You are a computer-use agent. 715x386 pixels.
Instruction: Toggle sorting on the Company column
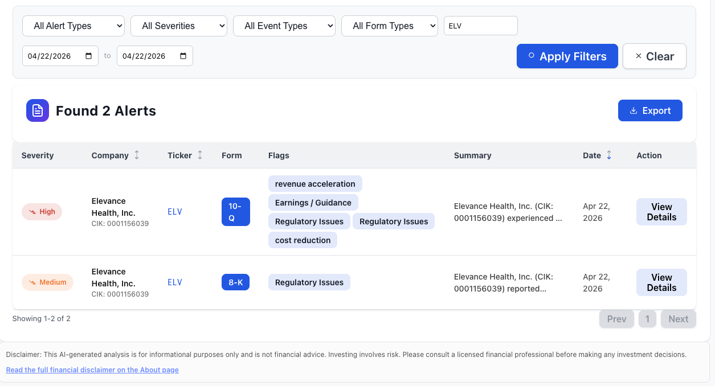137,155
